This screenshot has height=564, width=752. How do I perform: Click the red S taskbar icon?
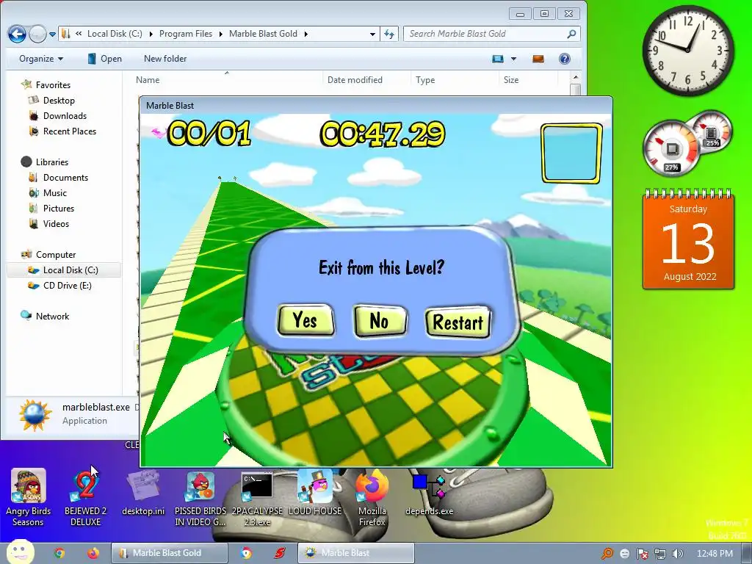pos(280,553)
